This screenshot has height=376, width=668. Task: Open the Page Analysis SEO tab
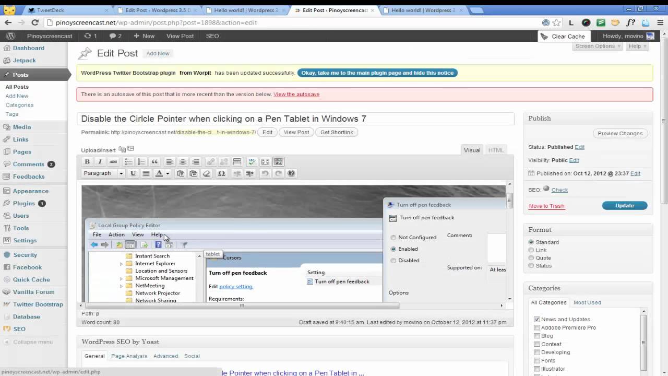[x=129, y=356]
